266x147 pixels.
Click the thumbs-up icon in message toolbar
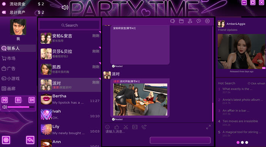(x=117, y=127)
